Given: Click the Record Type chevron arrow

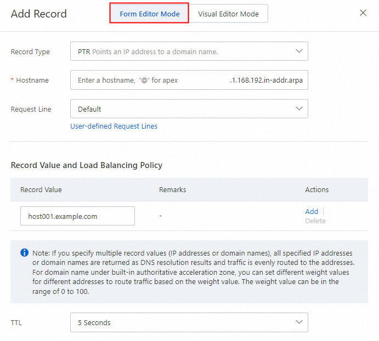Looking at the screenshot, I should [299, 51].
